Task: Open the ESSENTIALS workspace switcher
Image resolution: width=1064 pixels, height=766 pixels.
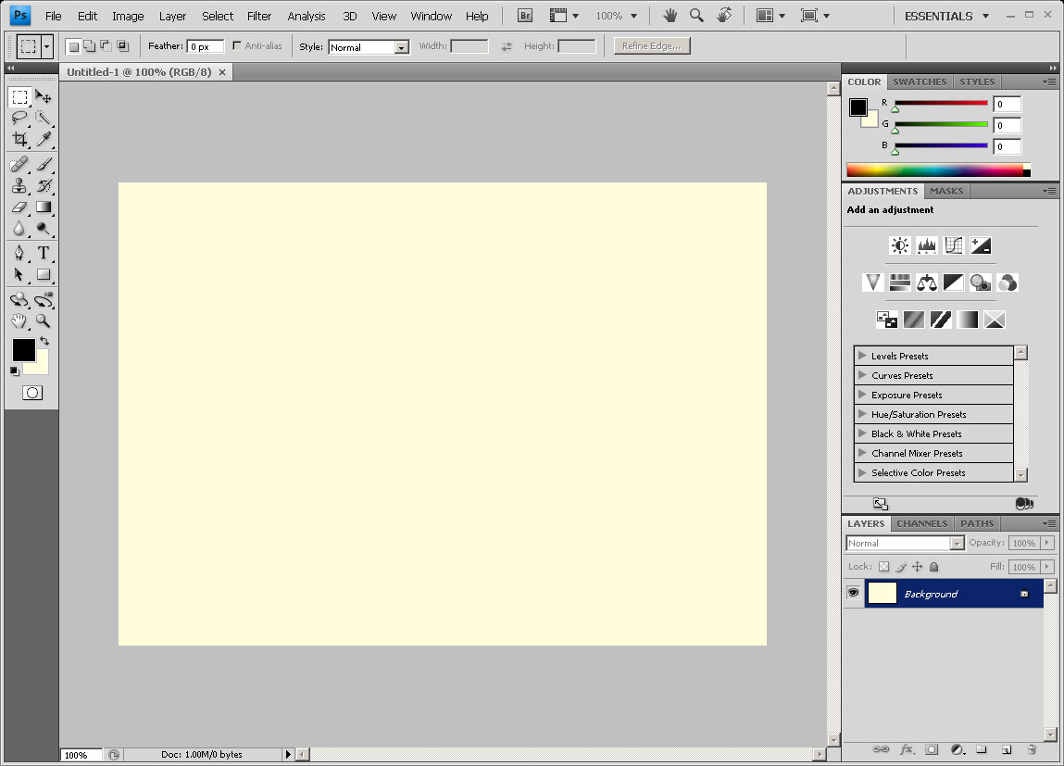Action: [x=946, y=16]
